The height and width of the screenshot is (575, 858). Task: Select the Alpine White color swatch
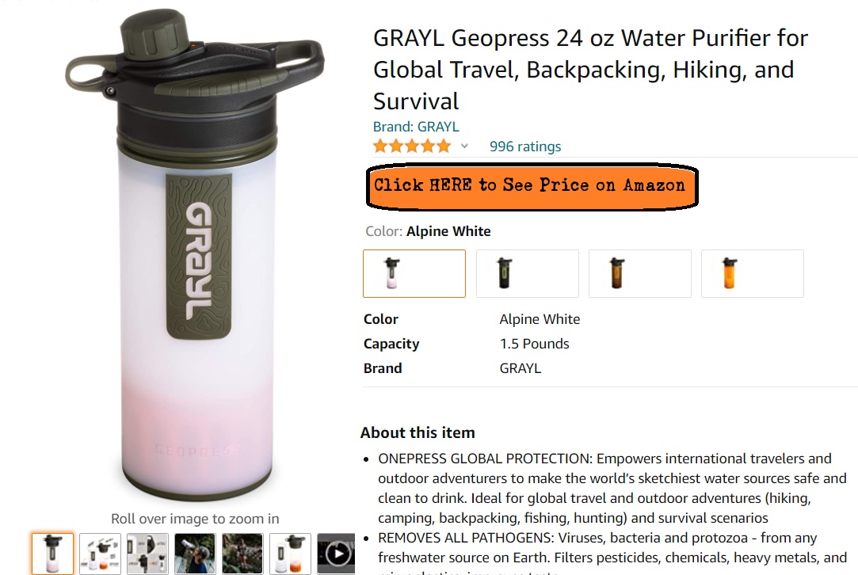click(414, 273)
